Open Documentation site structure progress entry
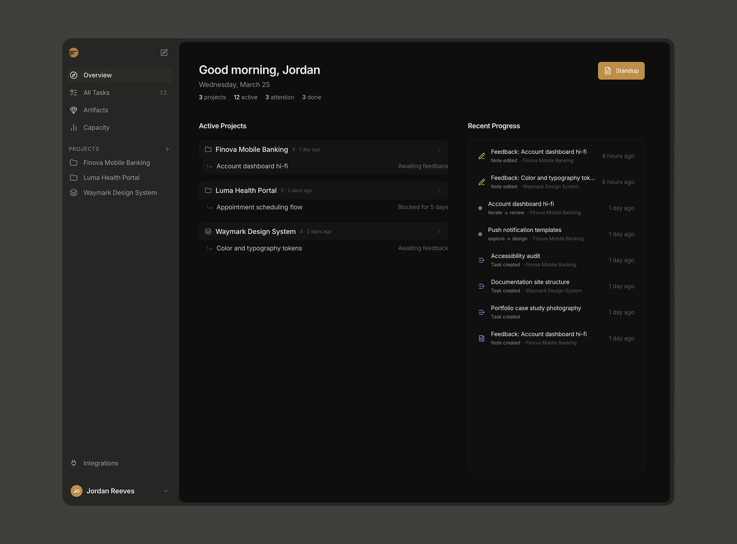The width and height of the screenshot is (737, 544). pyautogui.click(x=556, y=286)
